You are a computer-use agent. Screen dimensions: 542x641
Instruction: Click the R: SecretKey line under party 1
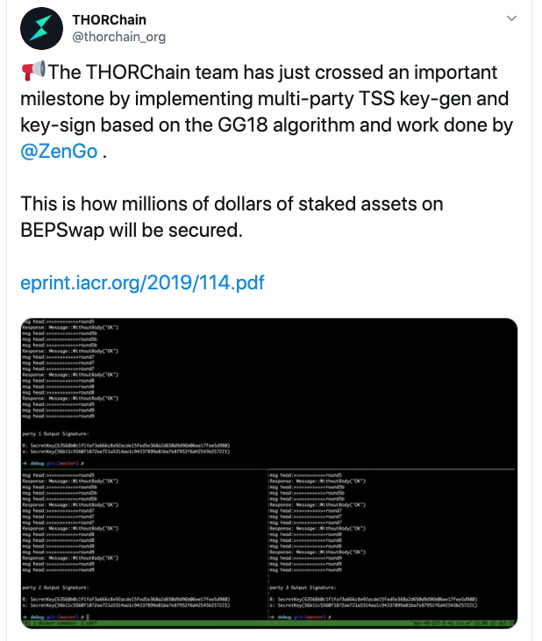tap(126, 445)
